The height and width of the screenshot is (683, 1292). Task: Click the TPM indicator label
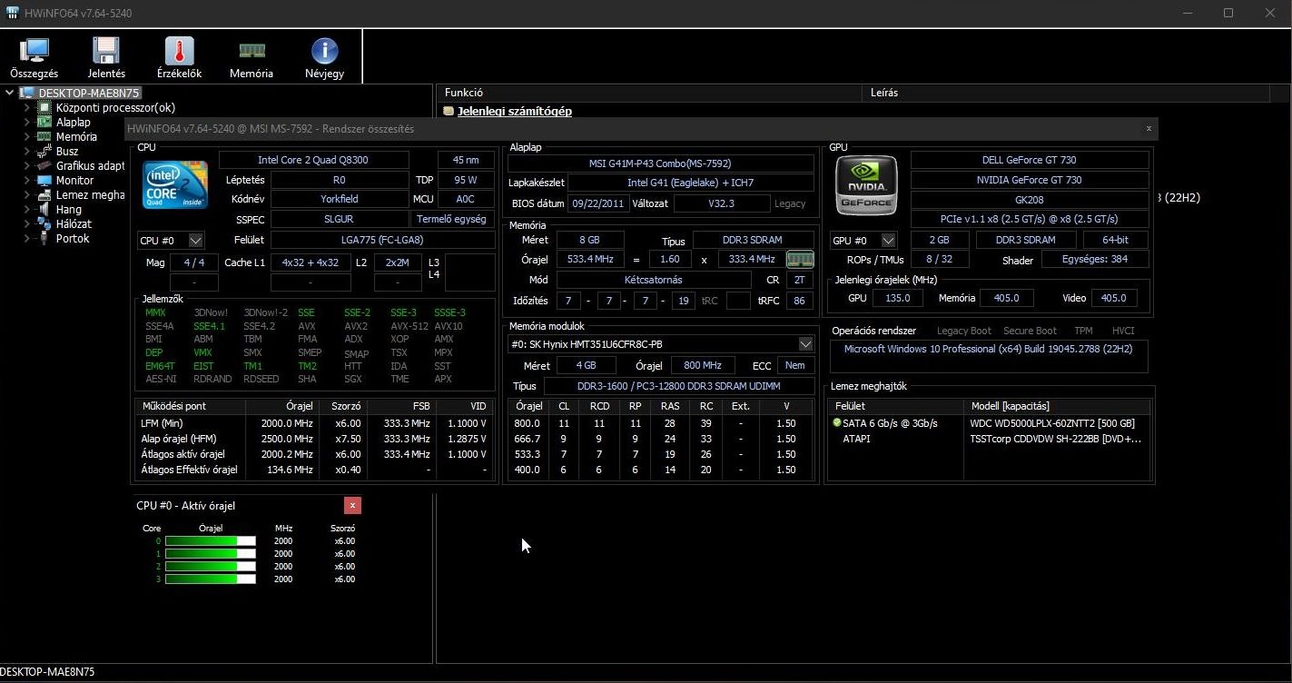pos(1083,331)
